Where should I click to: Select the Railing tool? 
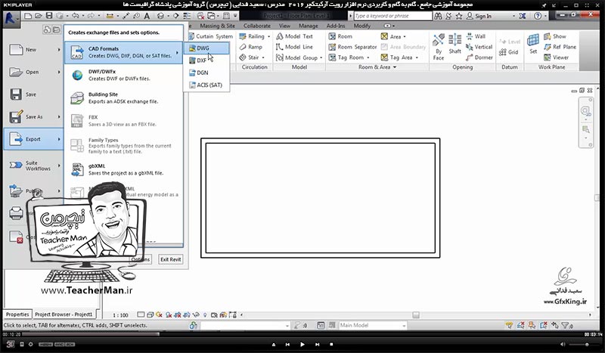[x=252, y=36]
